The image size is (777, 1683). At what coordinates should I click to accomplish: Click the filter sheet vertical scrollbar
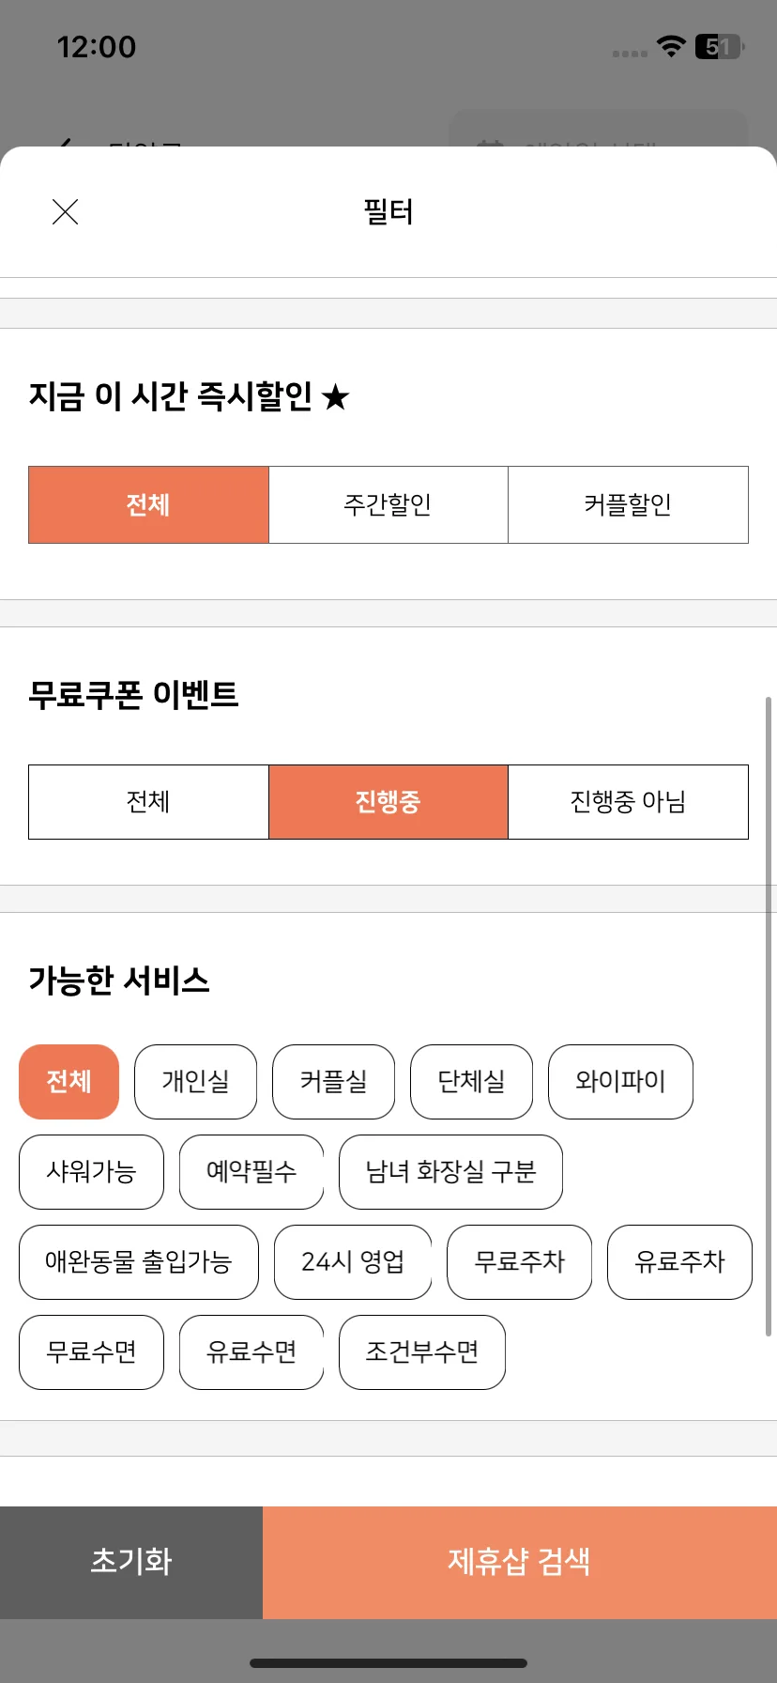(769, 1016)
